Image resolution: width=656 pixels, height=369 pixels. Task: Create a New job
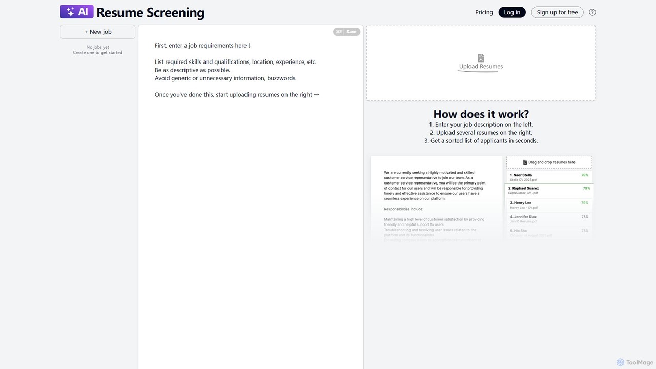(98, 32)
